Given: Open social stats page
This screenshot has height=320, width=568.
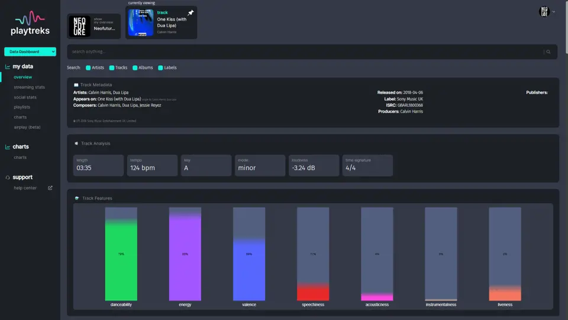Looking at the screenshot, I should click(25, 97).
